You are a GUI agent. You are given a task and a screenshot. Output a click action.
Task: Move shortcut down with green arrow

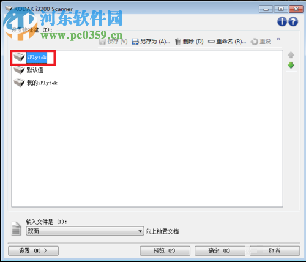(291, 65)
